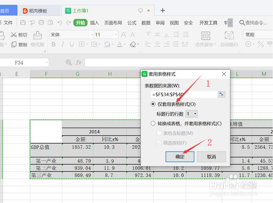
Task: Toggle Bold formatting
Action: click(54, 44)
